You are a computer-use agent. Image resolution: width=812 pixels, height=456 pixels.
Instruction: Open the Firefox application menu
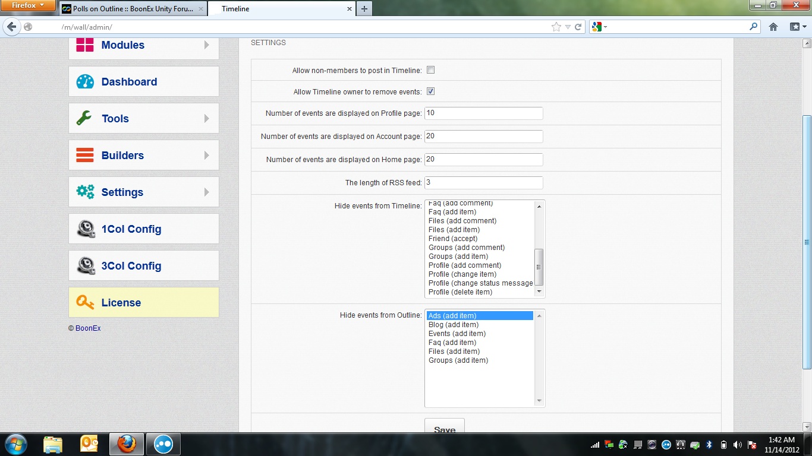[x=29, y=6]
